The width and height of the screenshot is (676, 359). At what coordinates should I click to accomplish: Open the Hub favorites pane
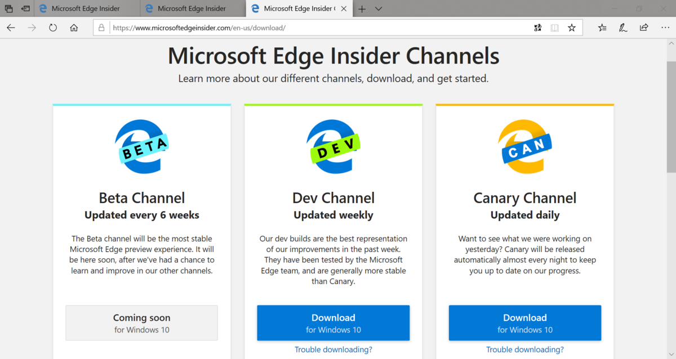click(x=602, y=27)
